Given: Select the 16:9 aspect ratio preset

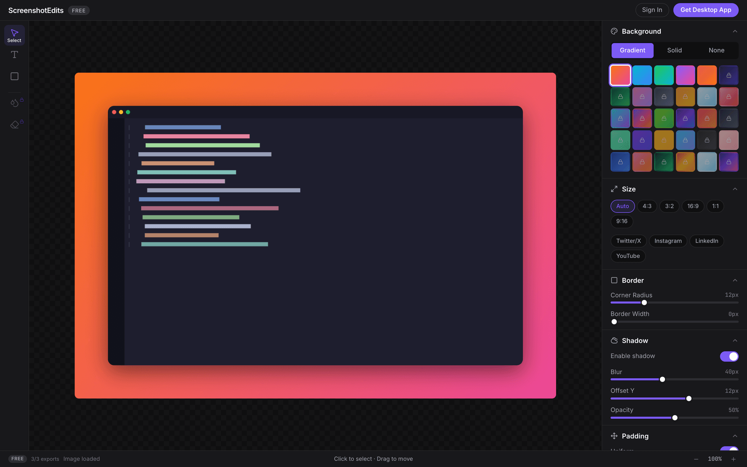Looking at the screenshot, I should tap(693, 206).
